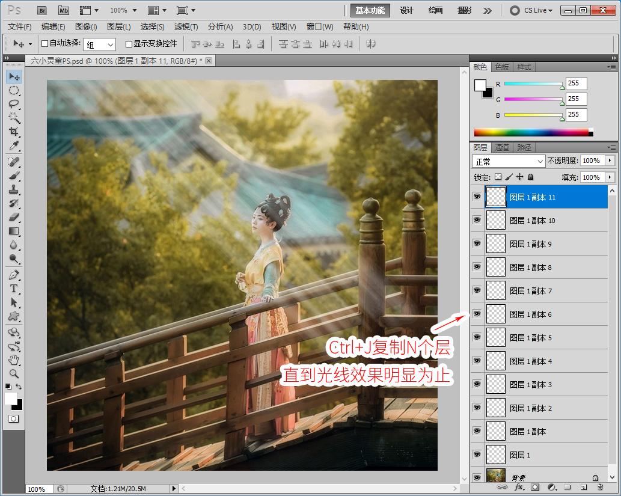Select the Brush tool
This screenshot has width=621, height=496.
tap(14, 176)
